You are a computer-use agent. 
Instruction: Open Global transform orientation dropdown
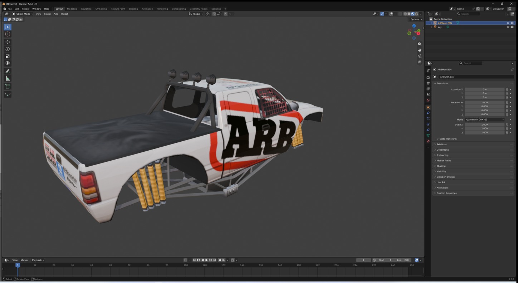(196, 14)
